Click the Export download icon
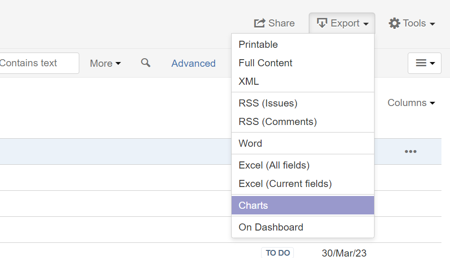This screenshot has width=450, height=258. (322, 23)
